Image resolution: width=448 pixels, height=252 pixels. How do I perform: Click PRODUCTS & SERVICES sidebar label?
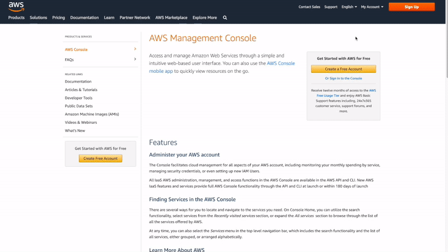78,36
